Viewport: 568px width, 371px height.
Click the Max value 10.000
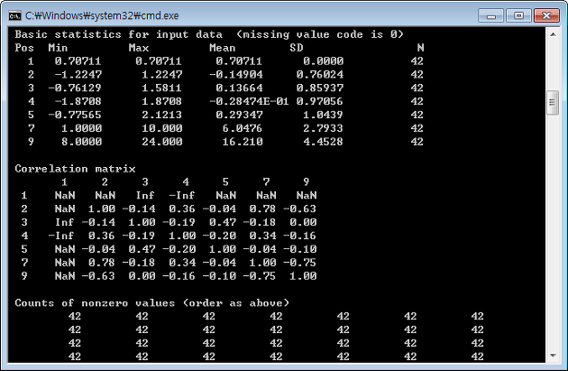162,128
